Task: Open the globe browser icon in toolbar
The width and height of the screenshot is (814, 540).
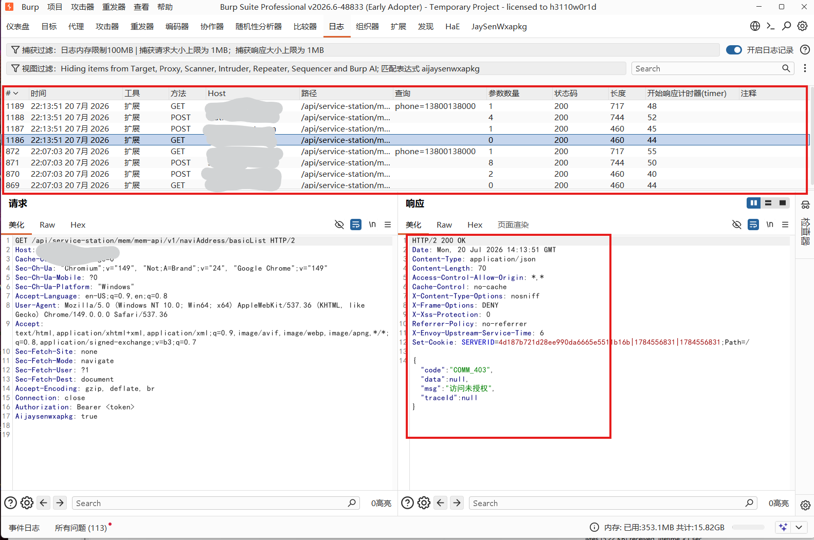Action: pos(755,26)
